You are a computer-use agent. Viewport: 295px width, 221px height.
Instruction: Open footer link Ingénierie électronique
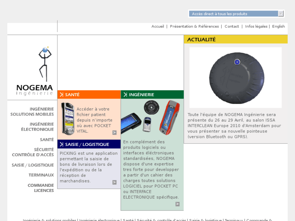(99, 220)
